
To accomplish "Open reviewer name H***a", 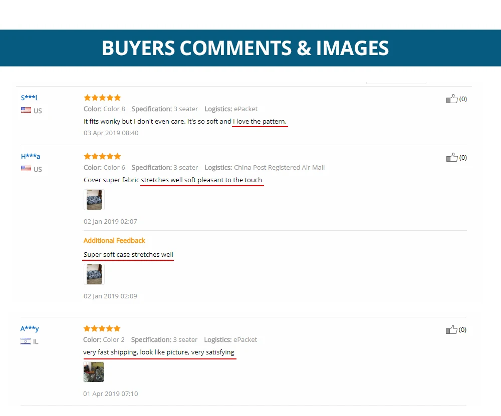I will pos(31,156).
